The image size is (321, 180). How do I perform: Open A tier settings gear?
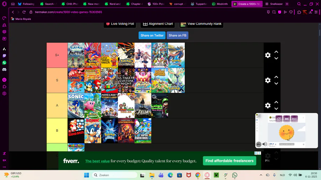[268, 105]
